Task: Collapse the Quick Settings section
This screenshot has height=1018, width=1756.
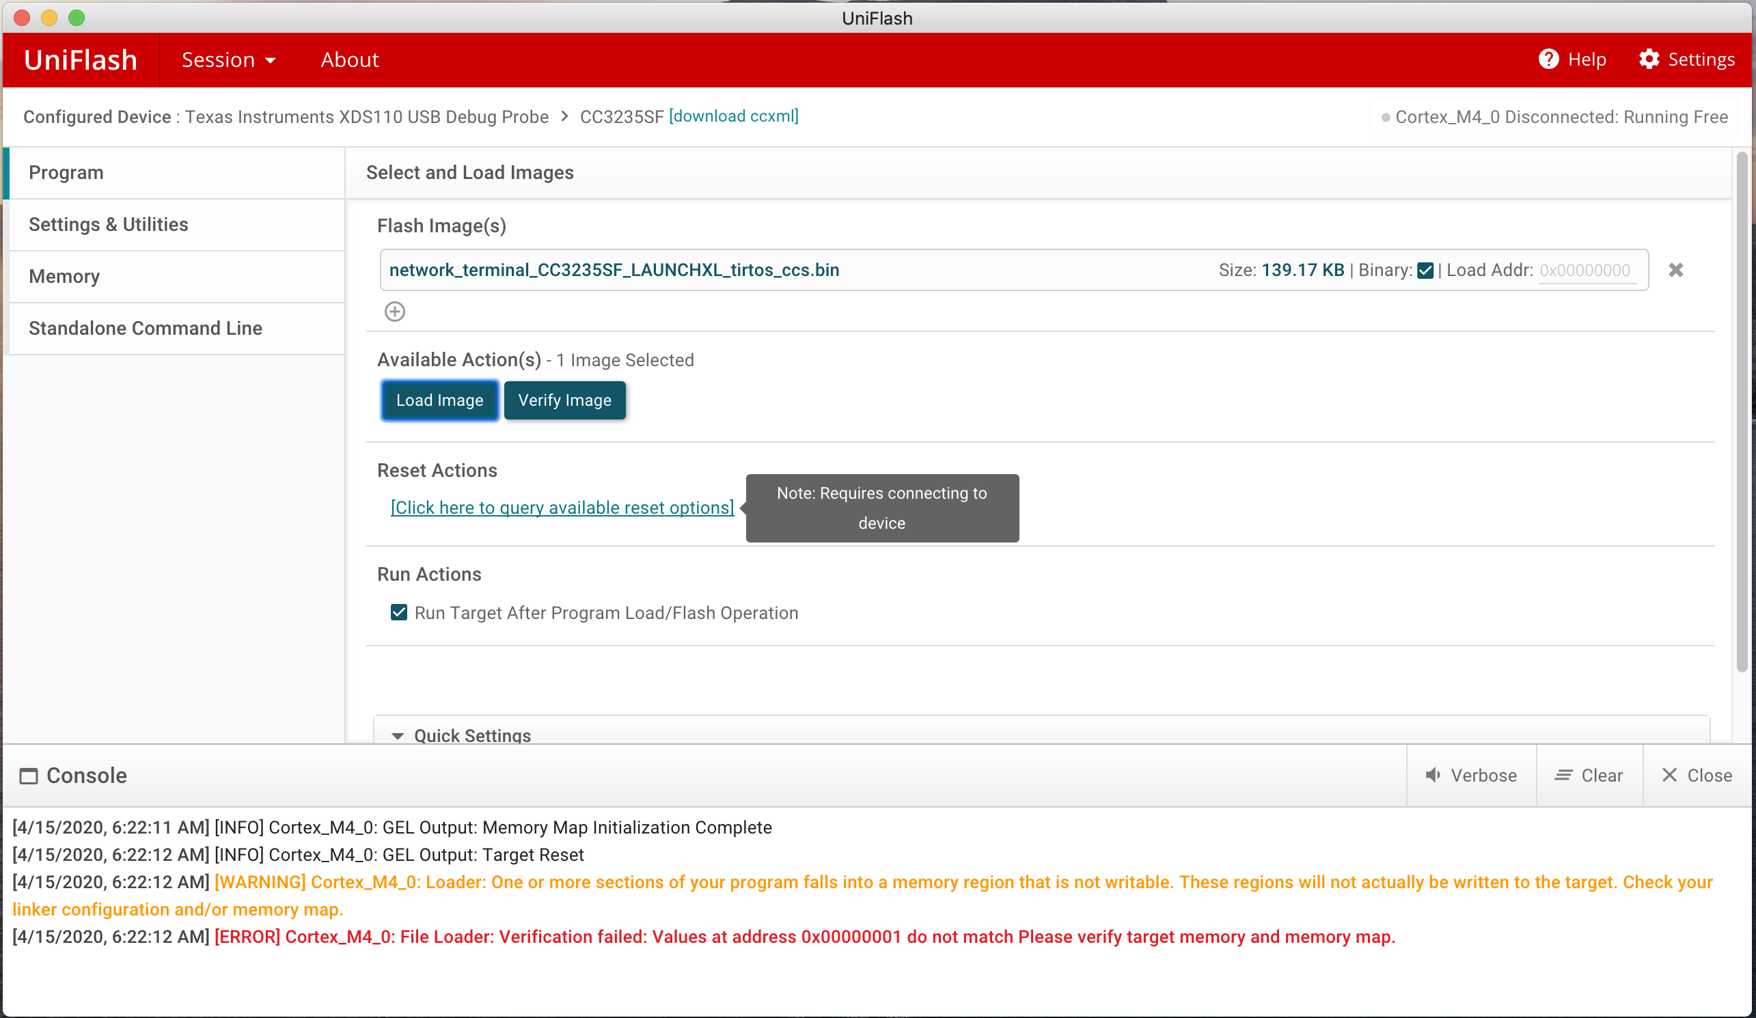Action: [397, 735]
